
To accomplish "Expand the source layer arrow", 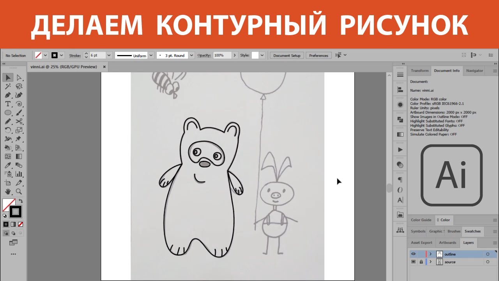I will pos(430,262).
